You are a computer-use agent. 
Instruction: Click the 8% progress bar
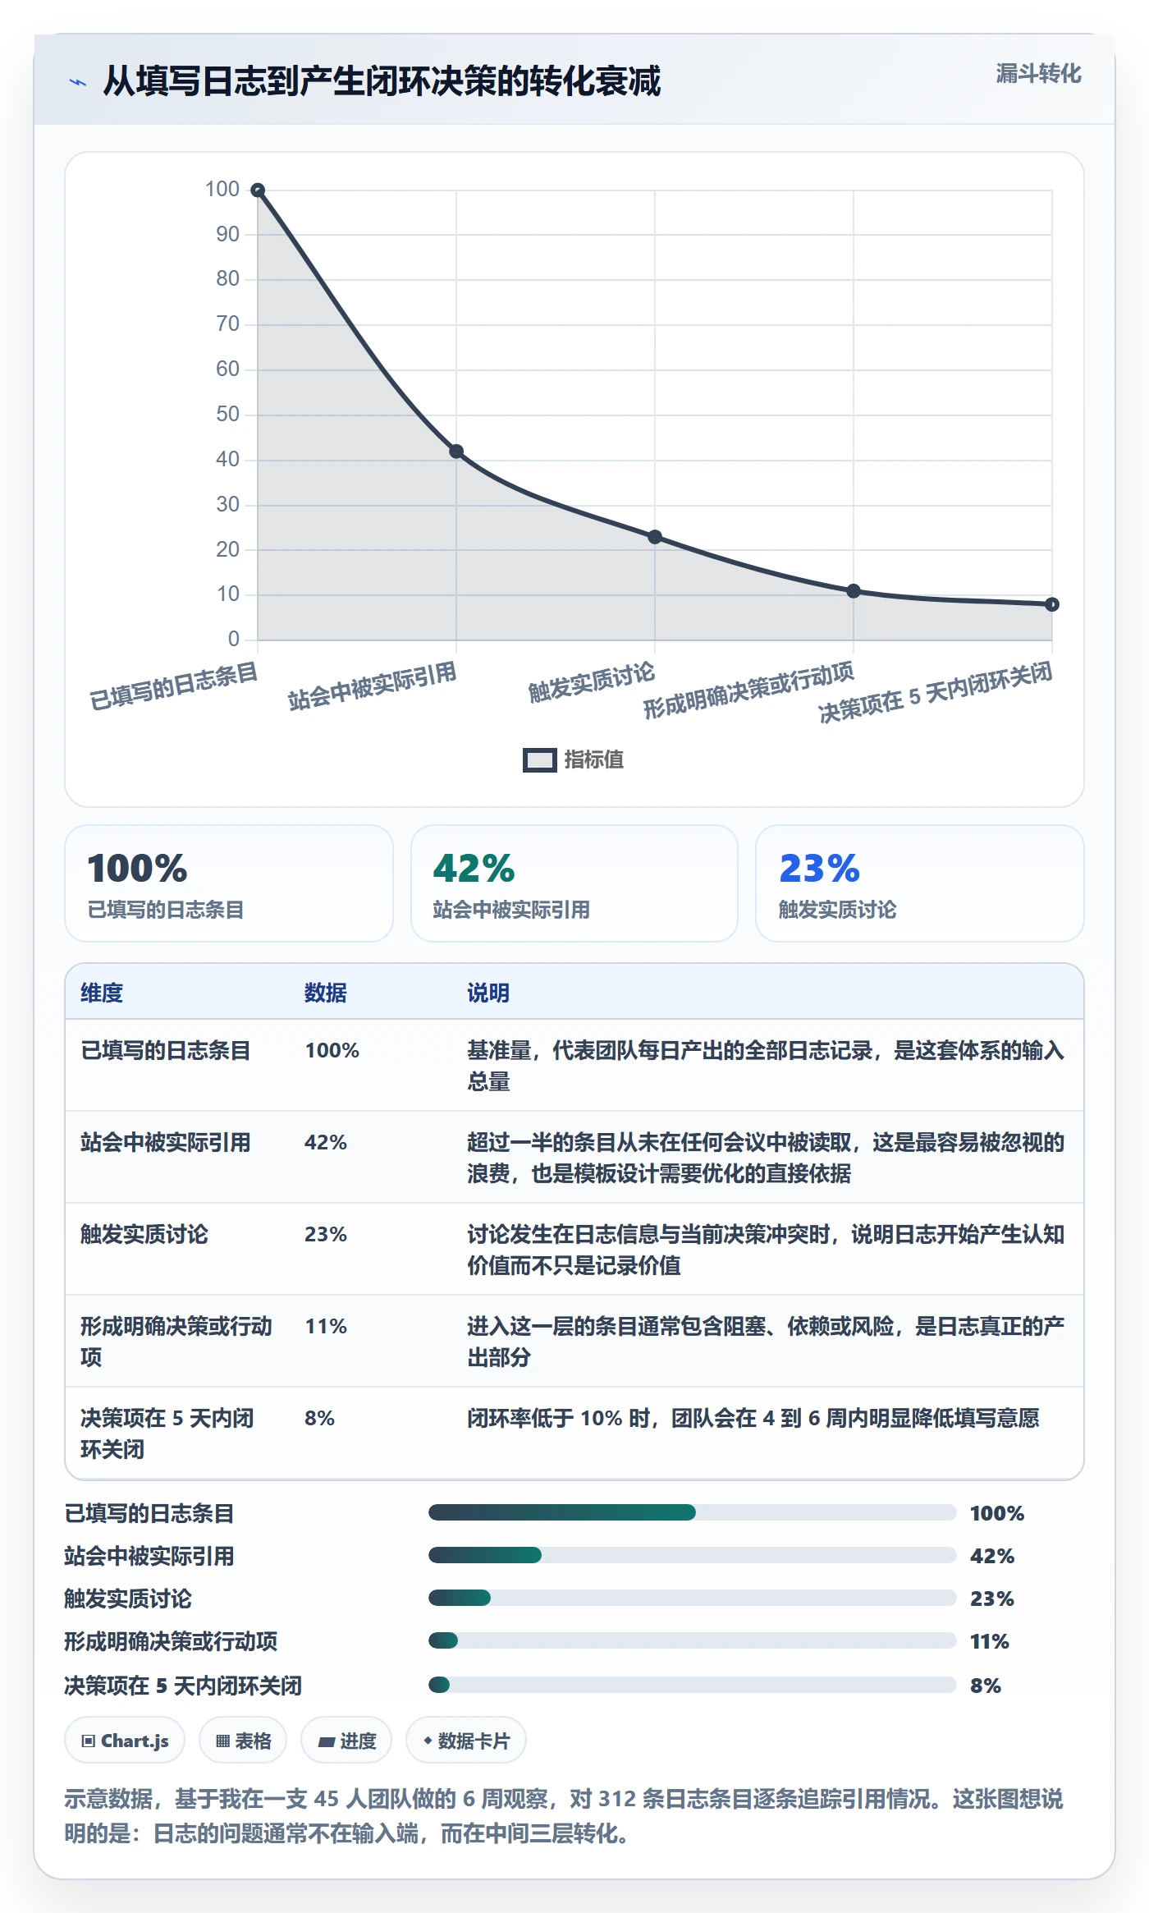point(692,1685)
